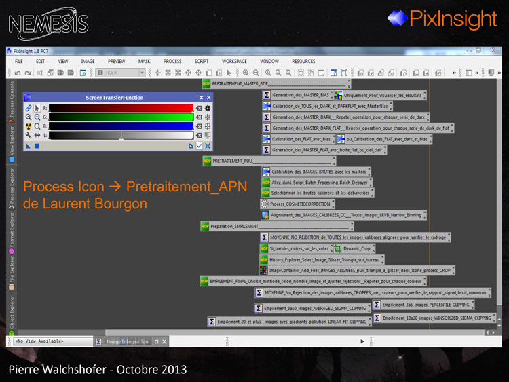
Task: Reset the L channel in ScreenTransferFunction
Action: click(x=199, y=135)
